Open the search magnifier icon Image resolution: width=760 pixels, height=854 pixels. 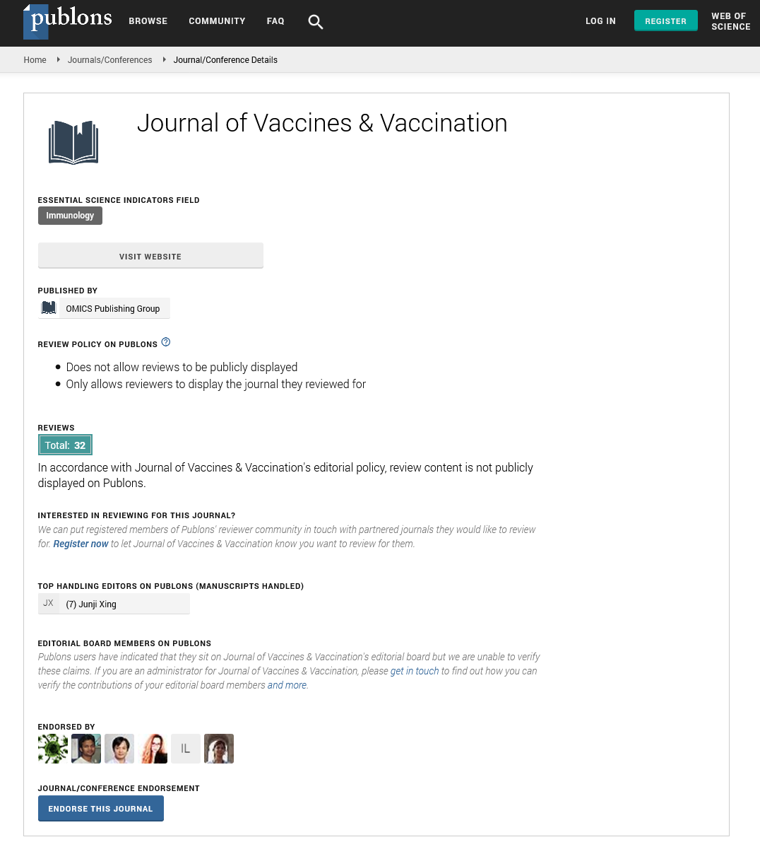click(x=316, y=22)
